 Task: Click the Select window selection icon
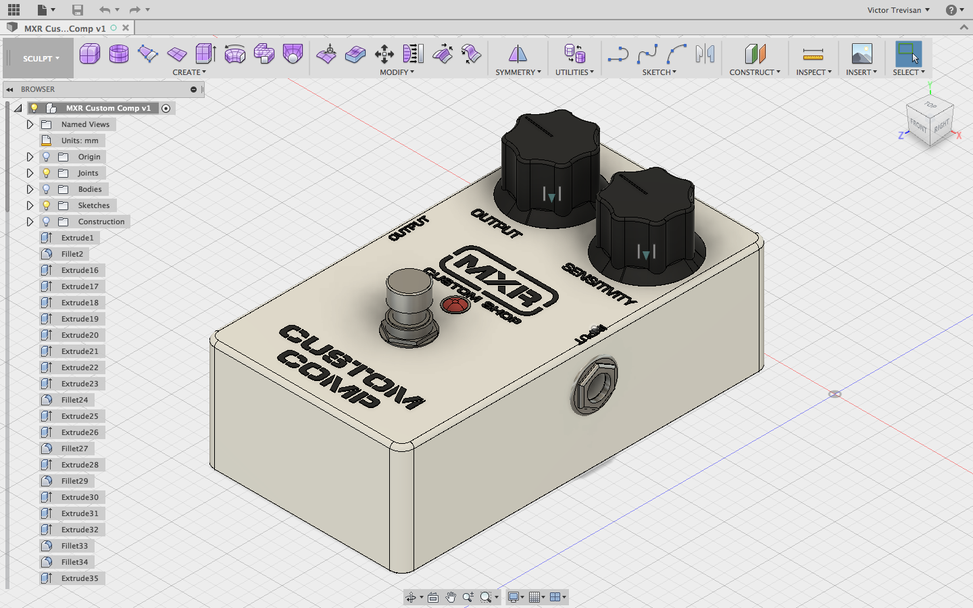pos(908,54)
